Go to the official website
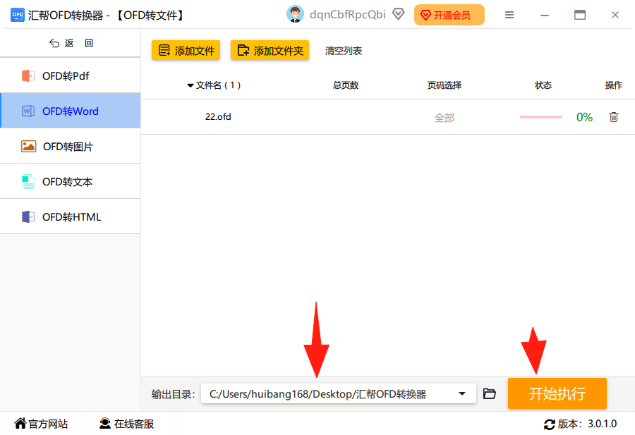The height and width of the screenshot is (435, 635). pos(41,424)
